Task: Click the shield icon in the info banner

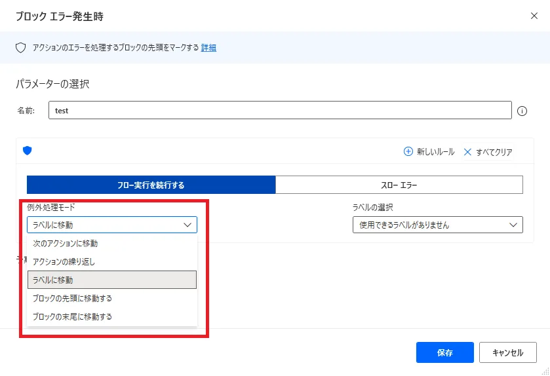Action: [20, 48]
